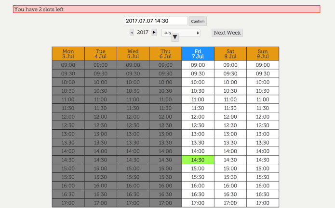Click the highlighted green 14:30 Friday slot
Screen dimensions: 335x208
point(198,160)
